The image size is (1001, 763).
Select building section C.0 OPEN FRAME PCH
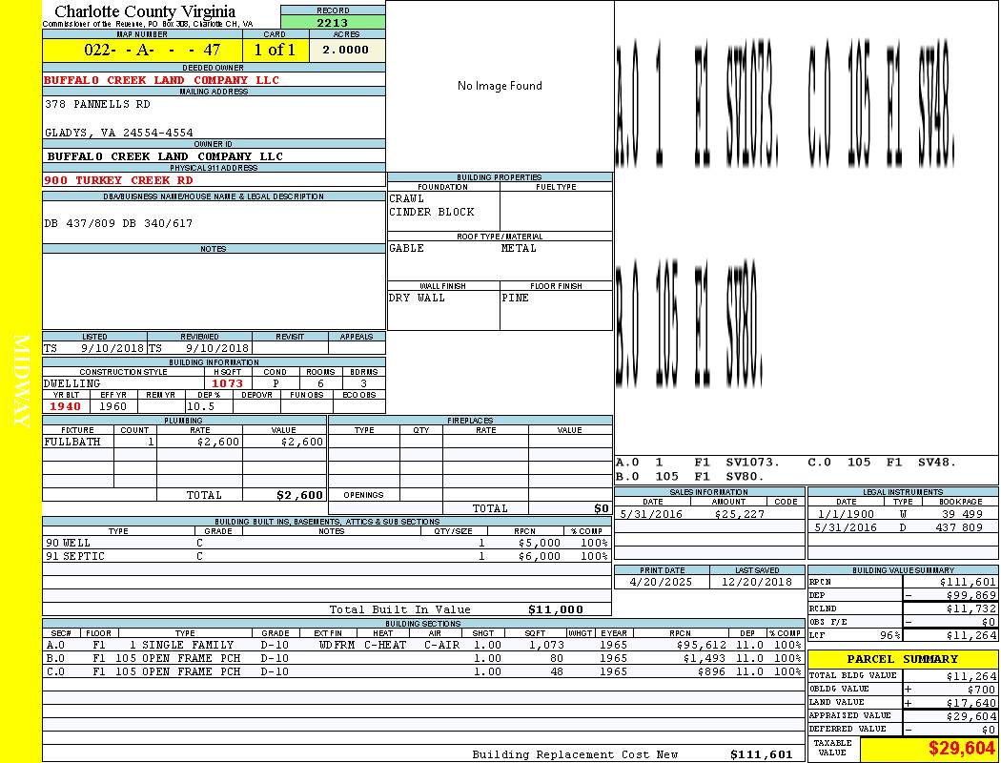(x=423, y=672)
